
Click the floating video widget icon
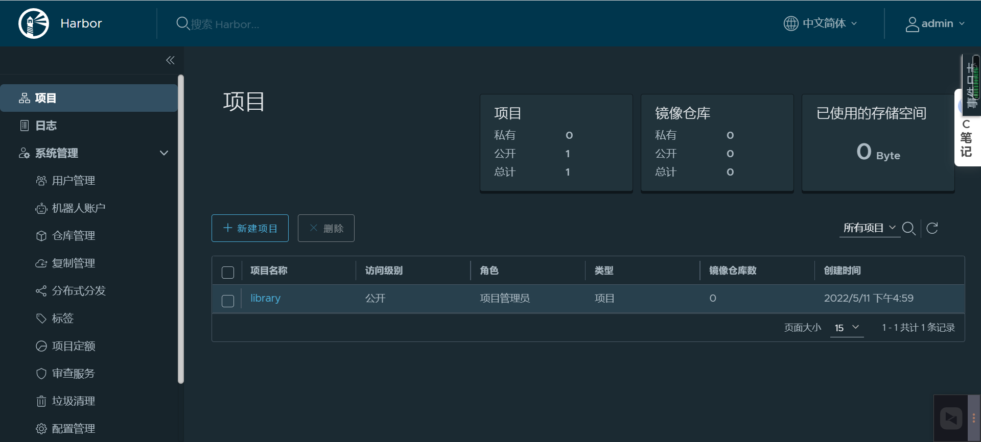(x=951, y=419)
